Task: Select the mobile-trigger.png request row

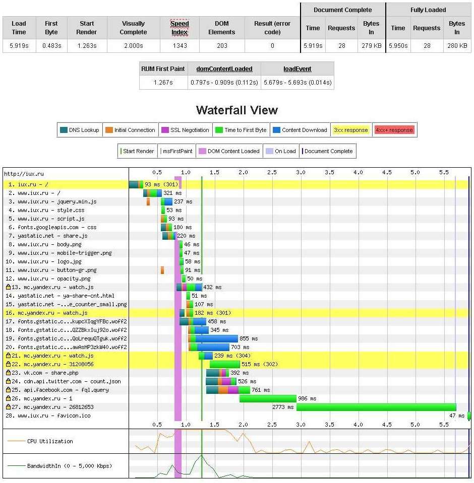Action: click(236, 253)
